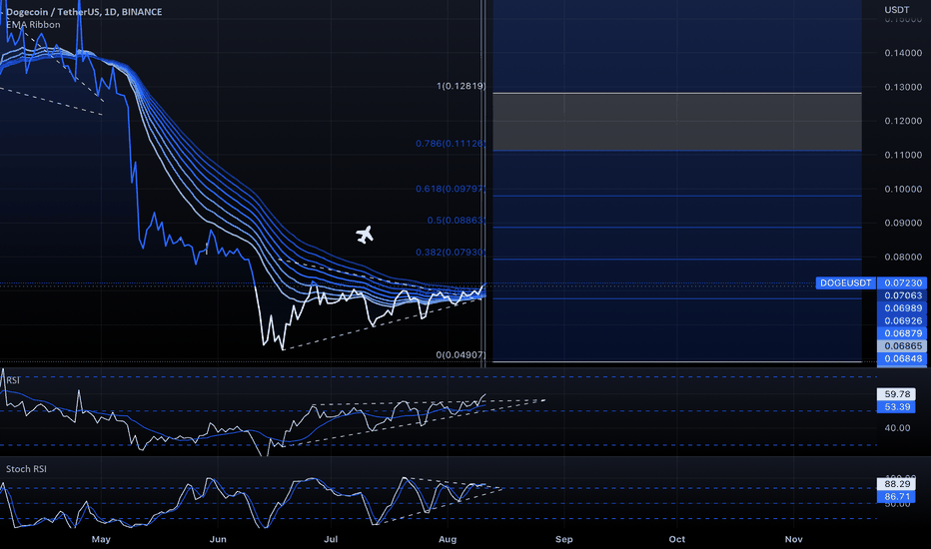
Task: Click the 0.06865 grey value tag
Action: (x=903, y=346)
